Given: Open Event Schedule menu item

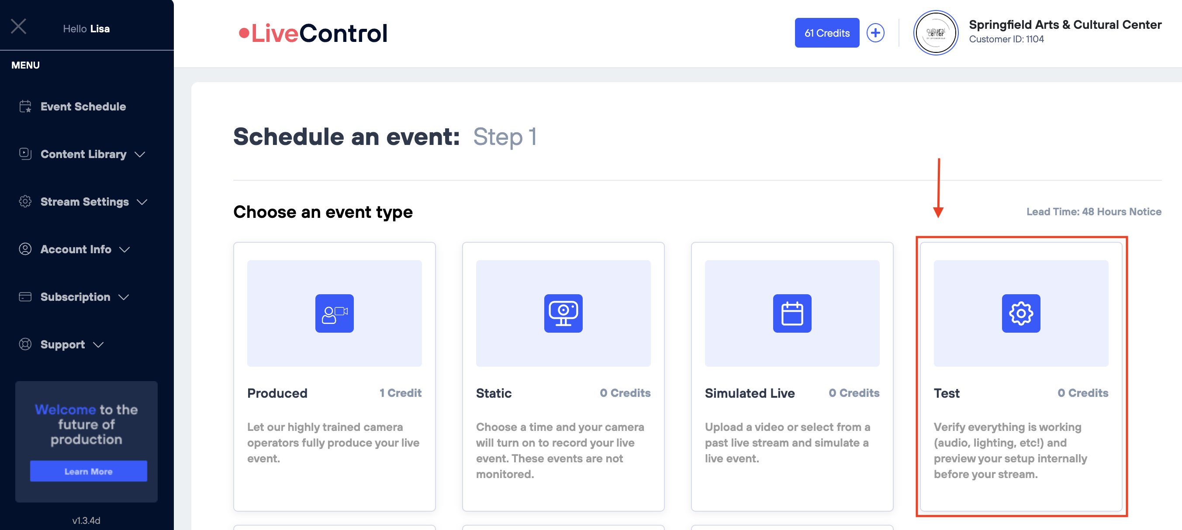Looking at the screenshot, I should [83, 107].
